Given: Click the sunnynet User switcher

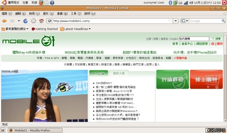Looking at the screenshot, I should (154, 2).
